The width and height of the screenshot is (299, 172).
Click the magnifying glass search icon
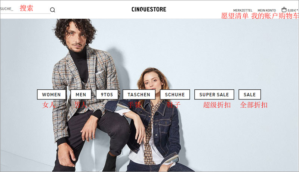pos(52,10)
